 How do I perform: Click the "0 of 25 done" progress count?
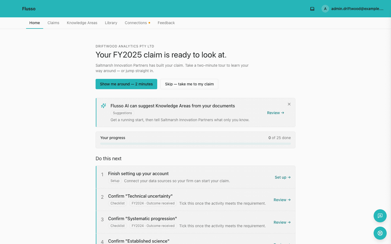coord(280,138)
